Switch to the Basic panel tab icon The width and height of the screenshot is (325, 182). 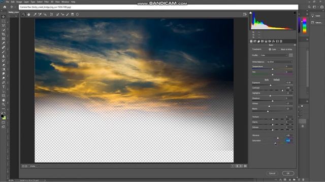point(251,41)
